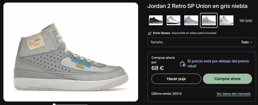Select the blue Jordan 2 thumbnail
This screenshot has width=258, height=105.
click(x=191, y=20)
